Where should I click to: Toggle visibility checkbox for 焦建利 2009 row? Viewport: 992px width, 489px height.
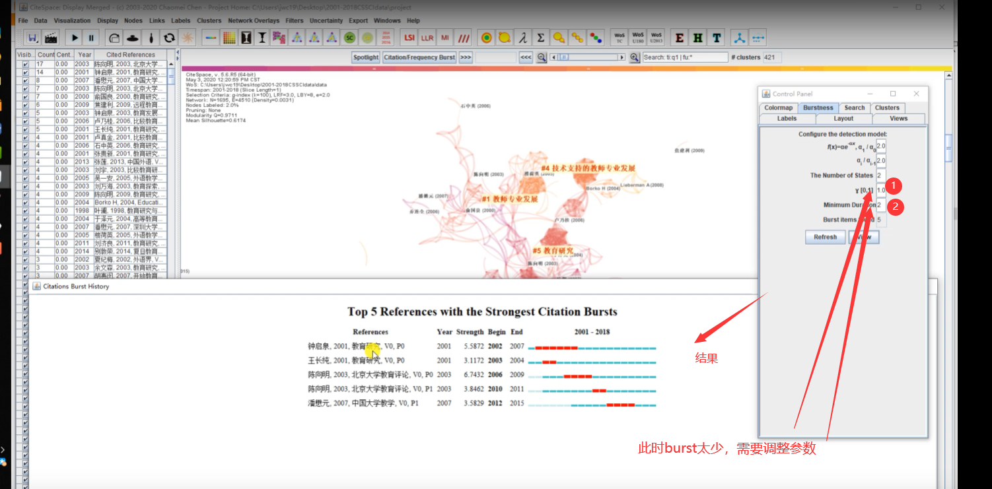coord(25,104)
